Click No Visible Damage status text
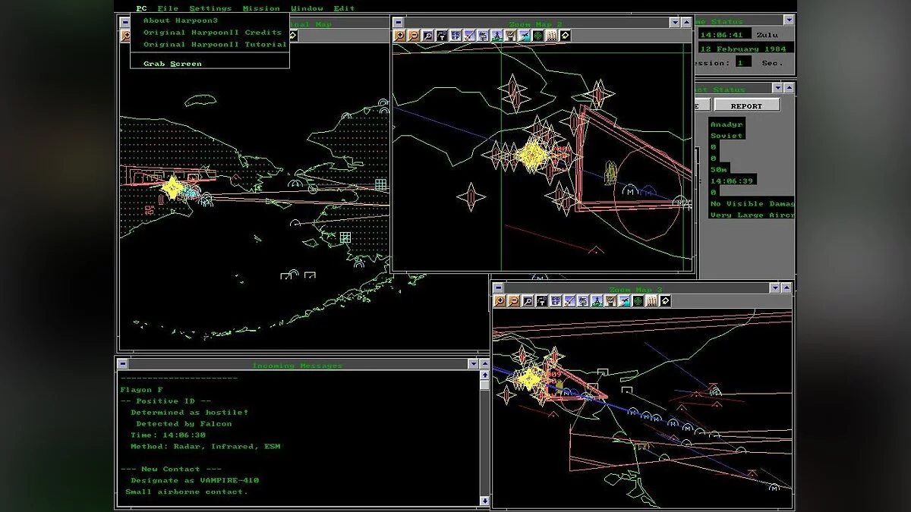Screen dimensions: 911x512 (x=752, y=203)
